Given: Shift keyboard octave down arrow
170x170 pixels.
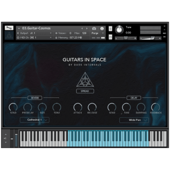Looking at the screenshot, I should [6, 142].
